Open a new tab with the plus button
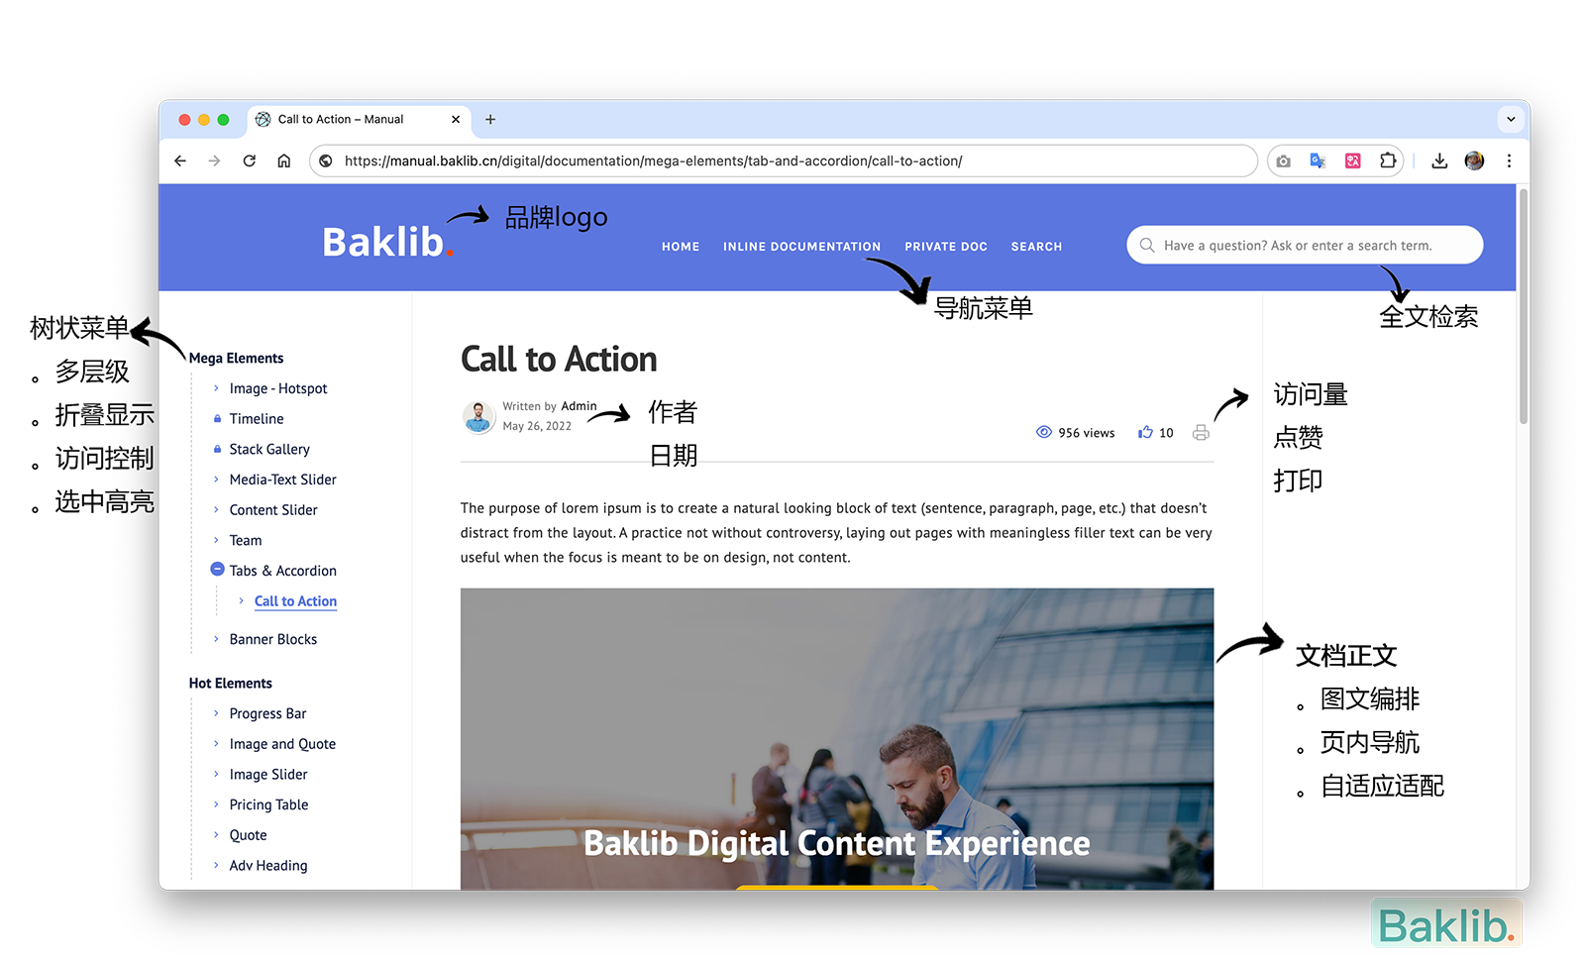This screenshot has height=962, width=1585. tap(490, 119)
